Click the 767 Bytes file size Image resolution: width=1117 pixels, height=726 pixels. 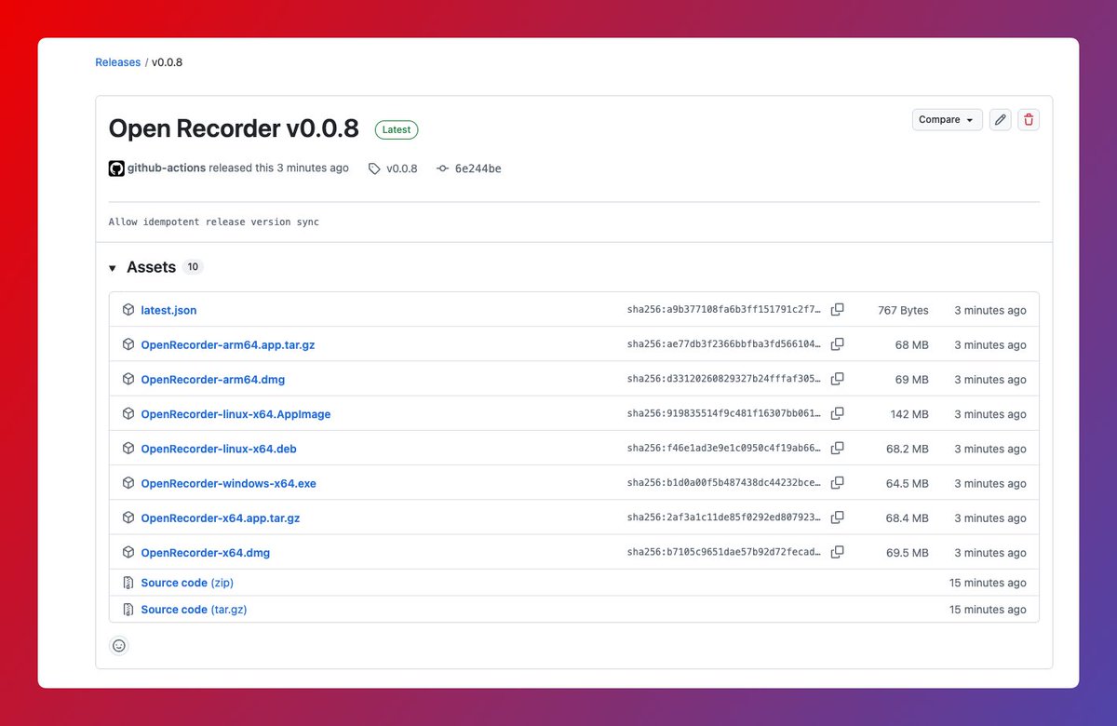[903, 310]
